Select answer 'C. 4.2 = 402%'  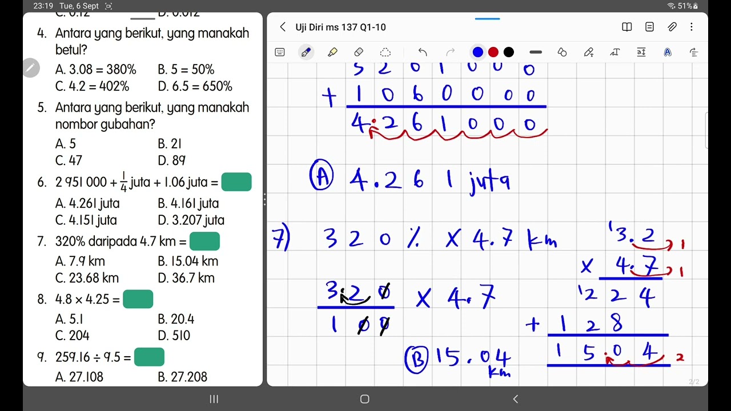point(93,87)
